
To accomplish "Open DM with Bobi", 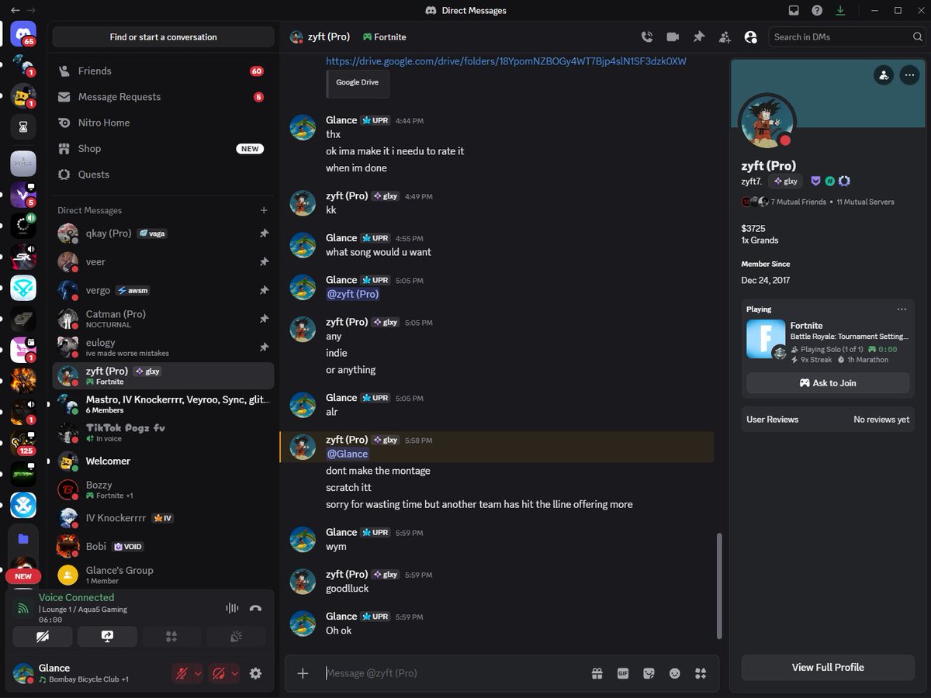I will click(163, 546).
